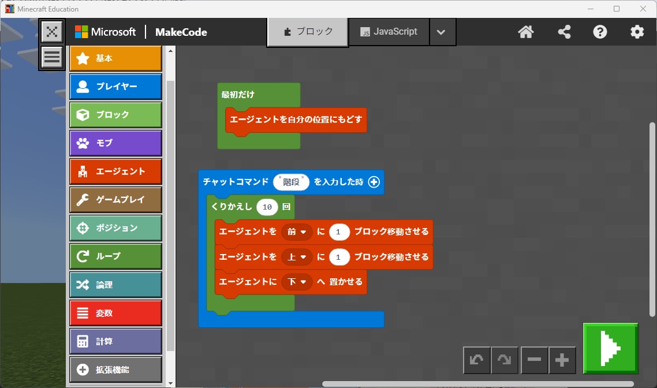Toggle the hamburger menu below the X
This screenshot has height=388, width=657.
click(x=52, y=57)
